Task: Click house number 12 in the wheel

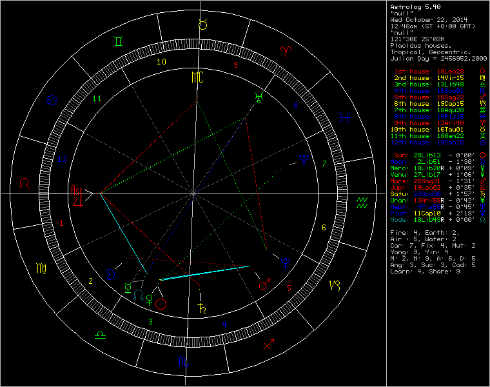Action: tap(63, 159)
